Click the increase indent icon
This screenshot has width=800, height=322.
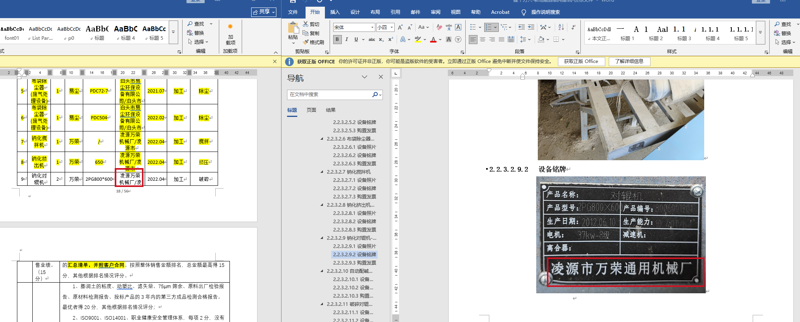[x=531, y=27]
